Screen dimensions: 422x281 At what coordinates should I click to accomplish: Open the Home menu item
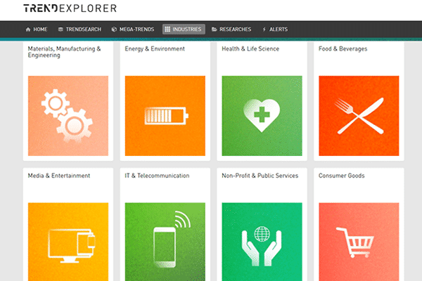point(37,30)
